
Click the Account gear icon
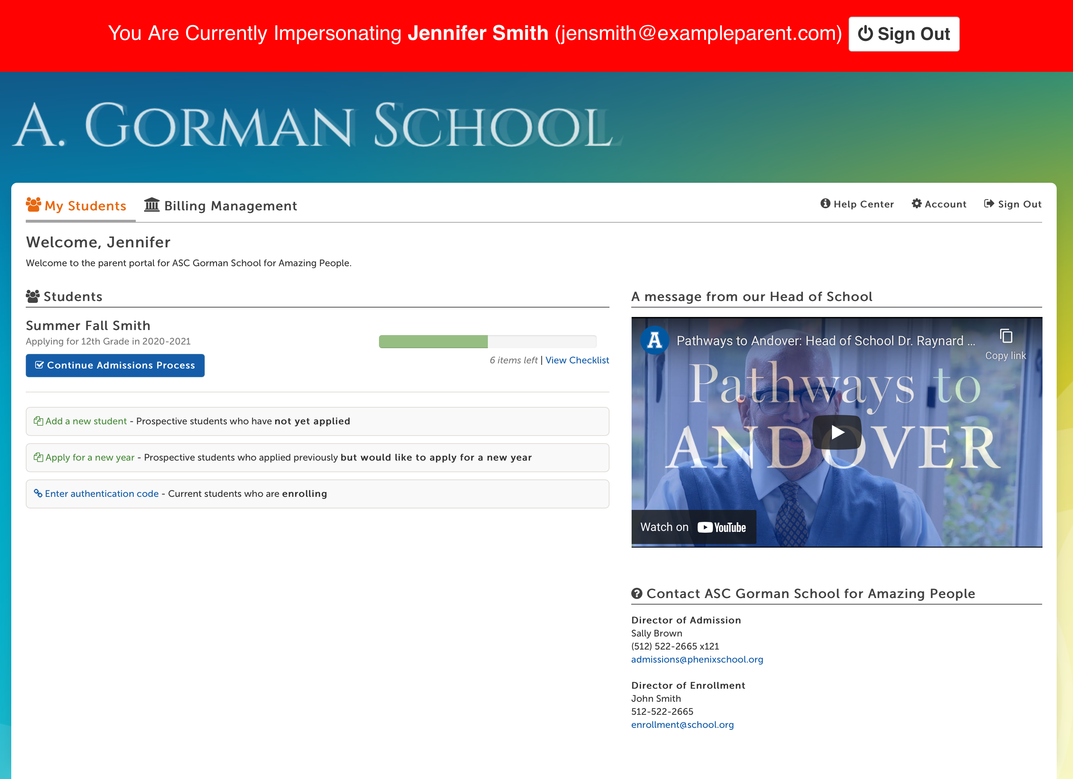click(917, 204)
